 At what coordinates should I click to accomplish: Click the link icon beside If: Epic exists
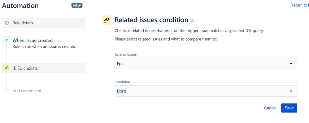(7, 68)
